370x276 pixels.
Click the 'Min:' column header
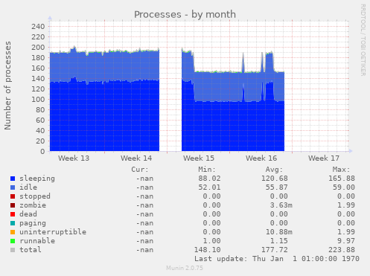pyautogui.click(x=207, y=170)
